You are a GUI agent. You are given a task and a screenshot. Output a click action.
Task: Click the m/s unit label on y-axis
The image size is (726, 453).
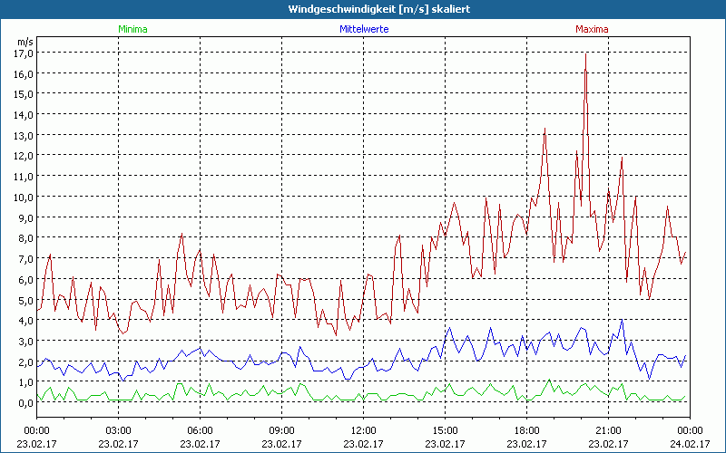tap(25, 41)
